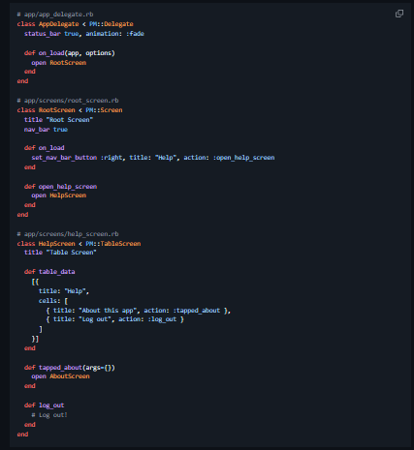The height and width of the screenshot is (450, 414).
Task: Click the AppDelegate class name
Action: point(58,24)
